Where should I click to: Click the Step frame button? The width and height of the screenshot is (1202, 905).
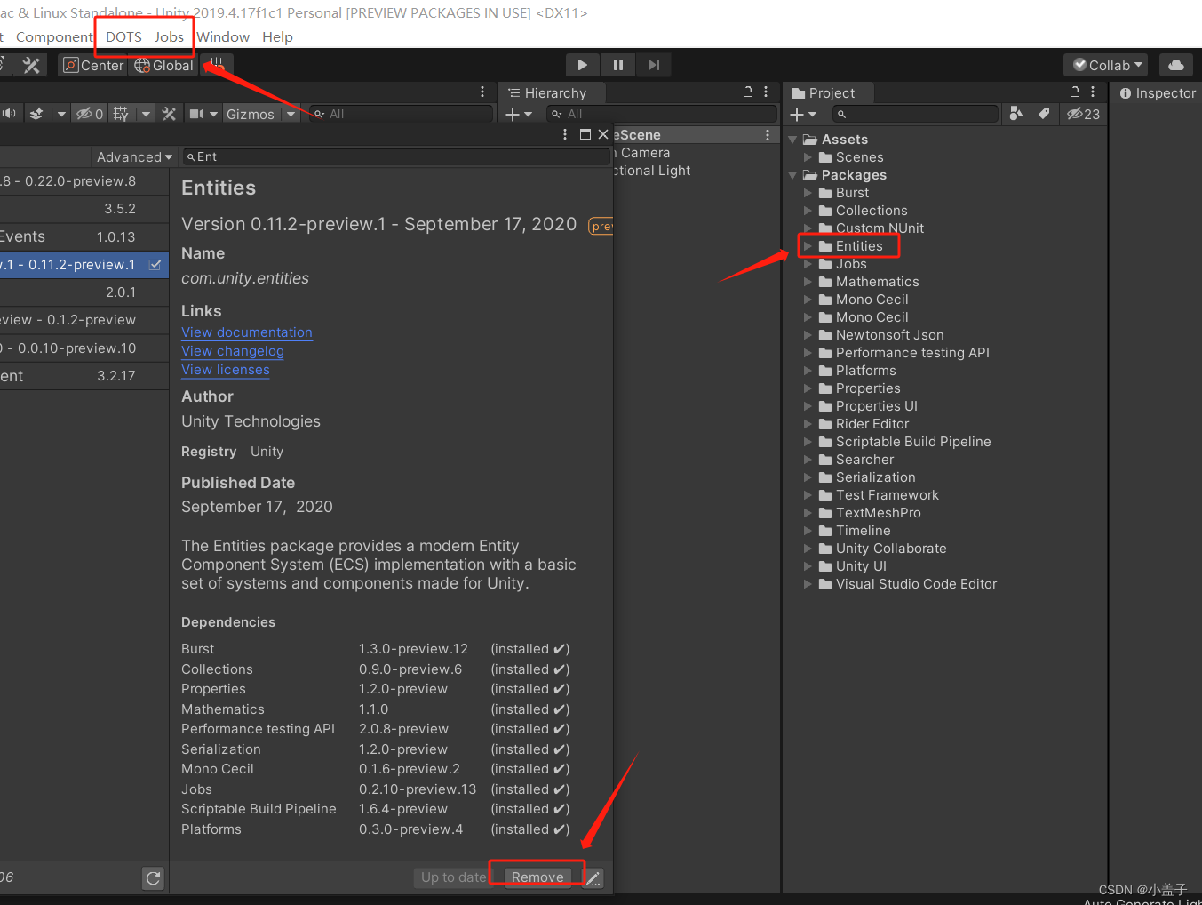pos(653,65)
